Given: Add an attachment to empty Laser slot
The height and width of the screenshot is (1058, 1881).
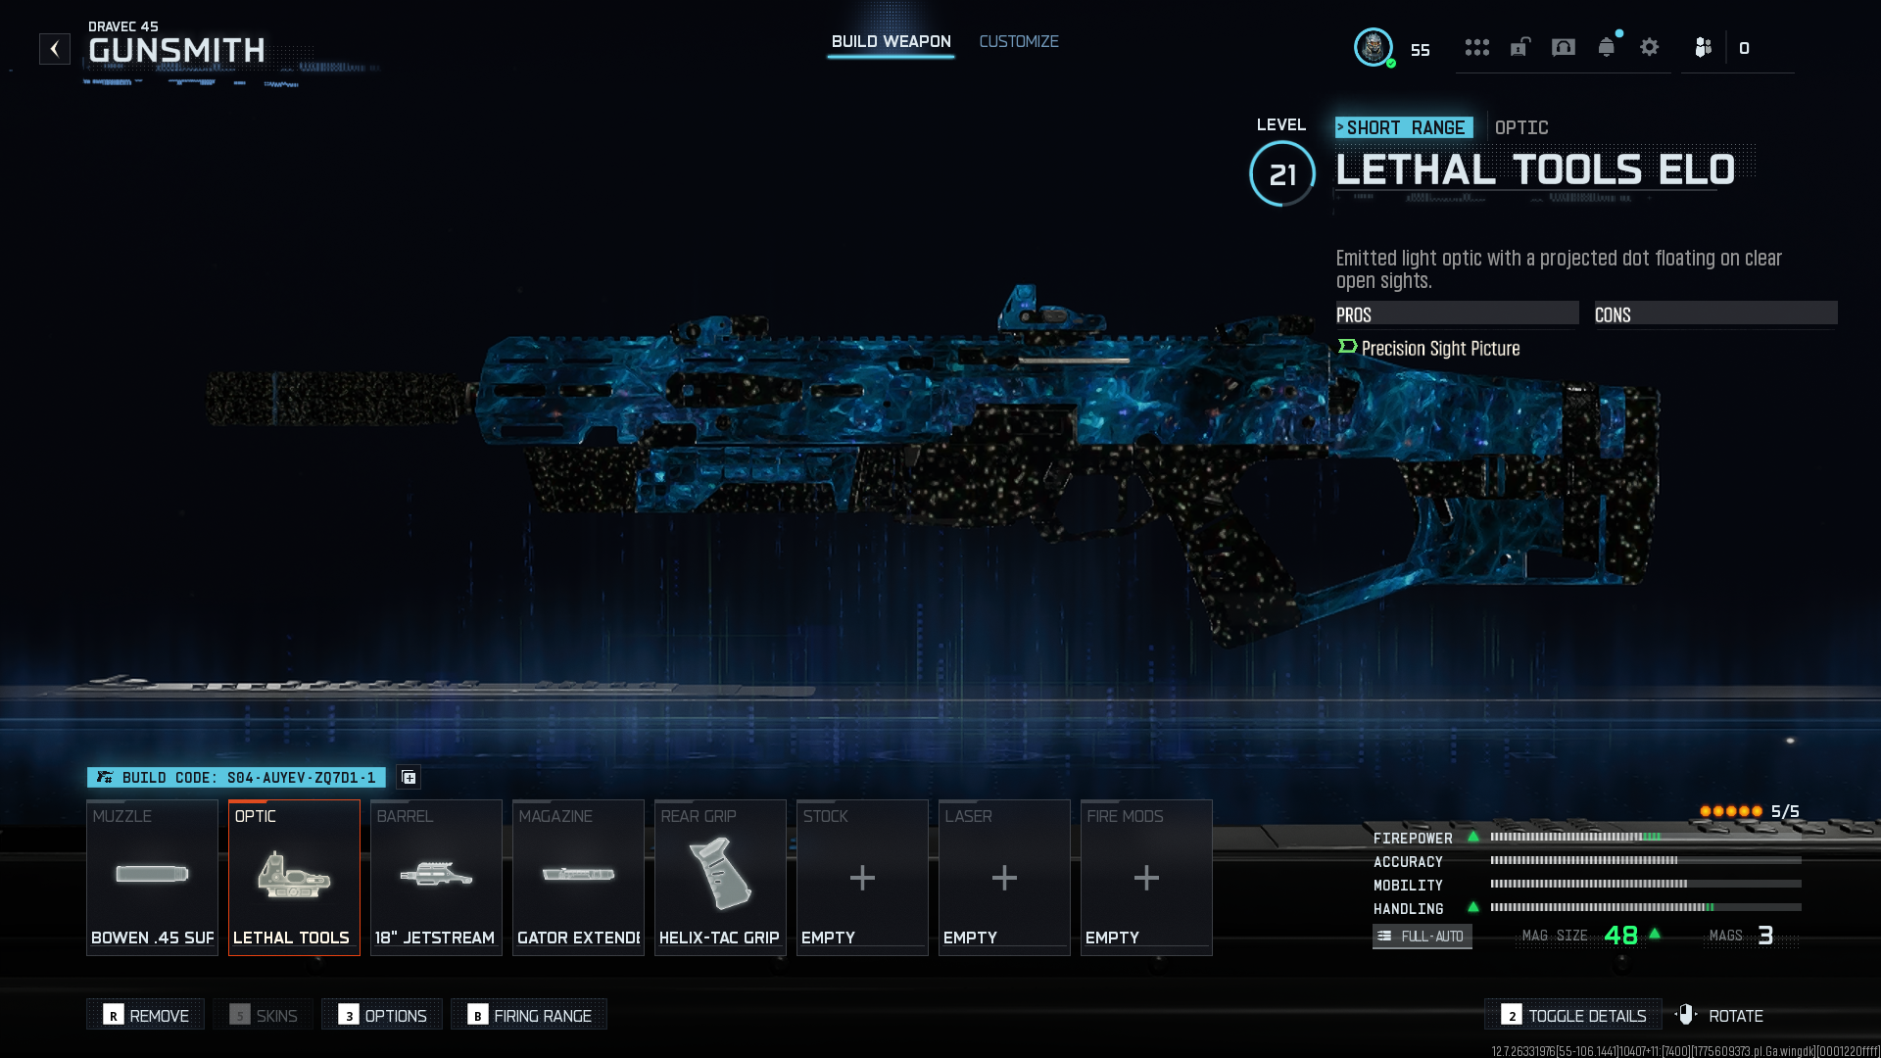Looking at the screenshot, I should 1004,877.
